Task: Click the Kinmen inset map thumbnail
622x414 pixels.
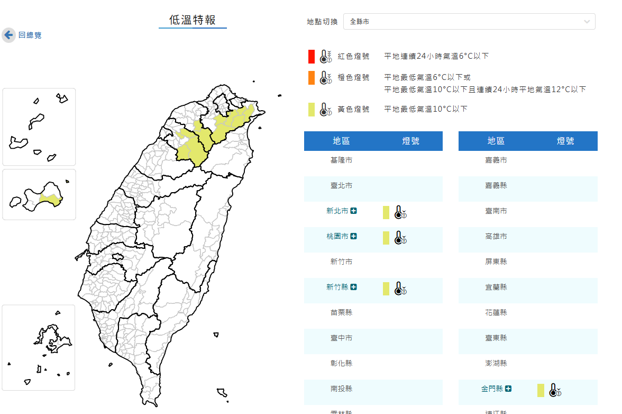Action: (39, 195)
